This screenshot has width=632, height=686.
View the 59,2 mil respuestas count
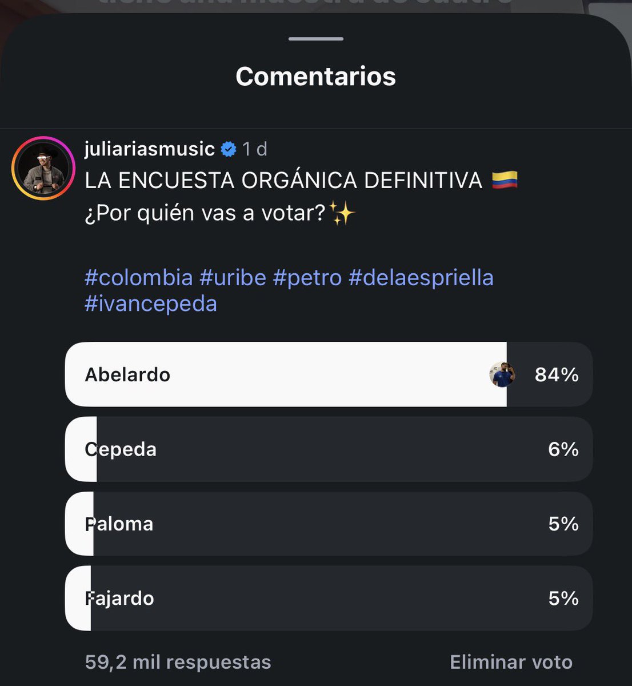[178, 662]
